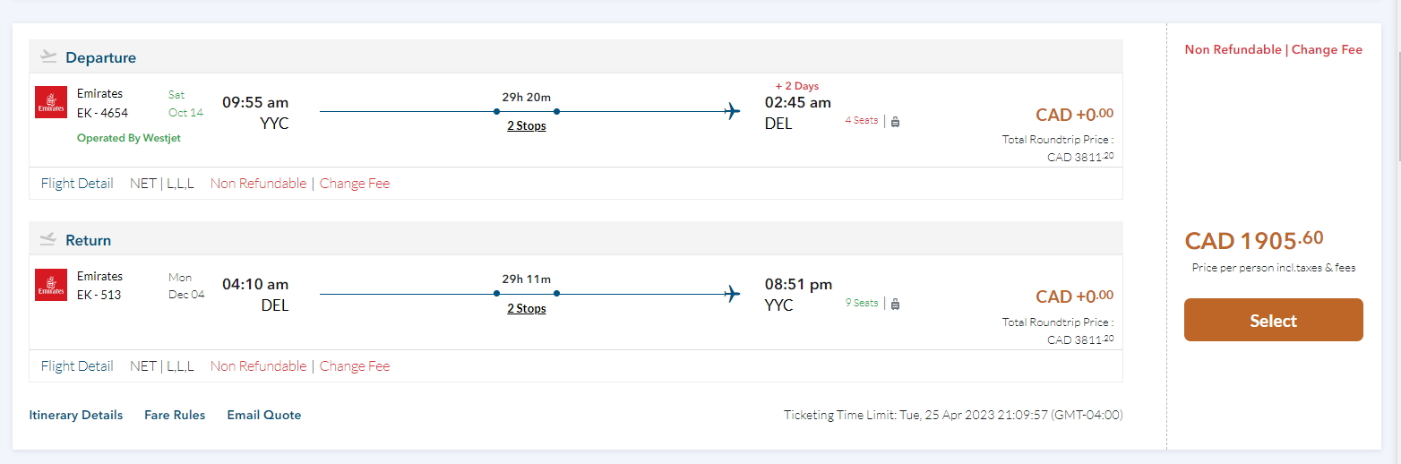This screenshot has width=1401, height=464.
Task: Click the CAD 1905.60 per-person price
Action: click(1254, 241)
